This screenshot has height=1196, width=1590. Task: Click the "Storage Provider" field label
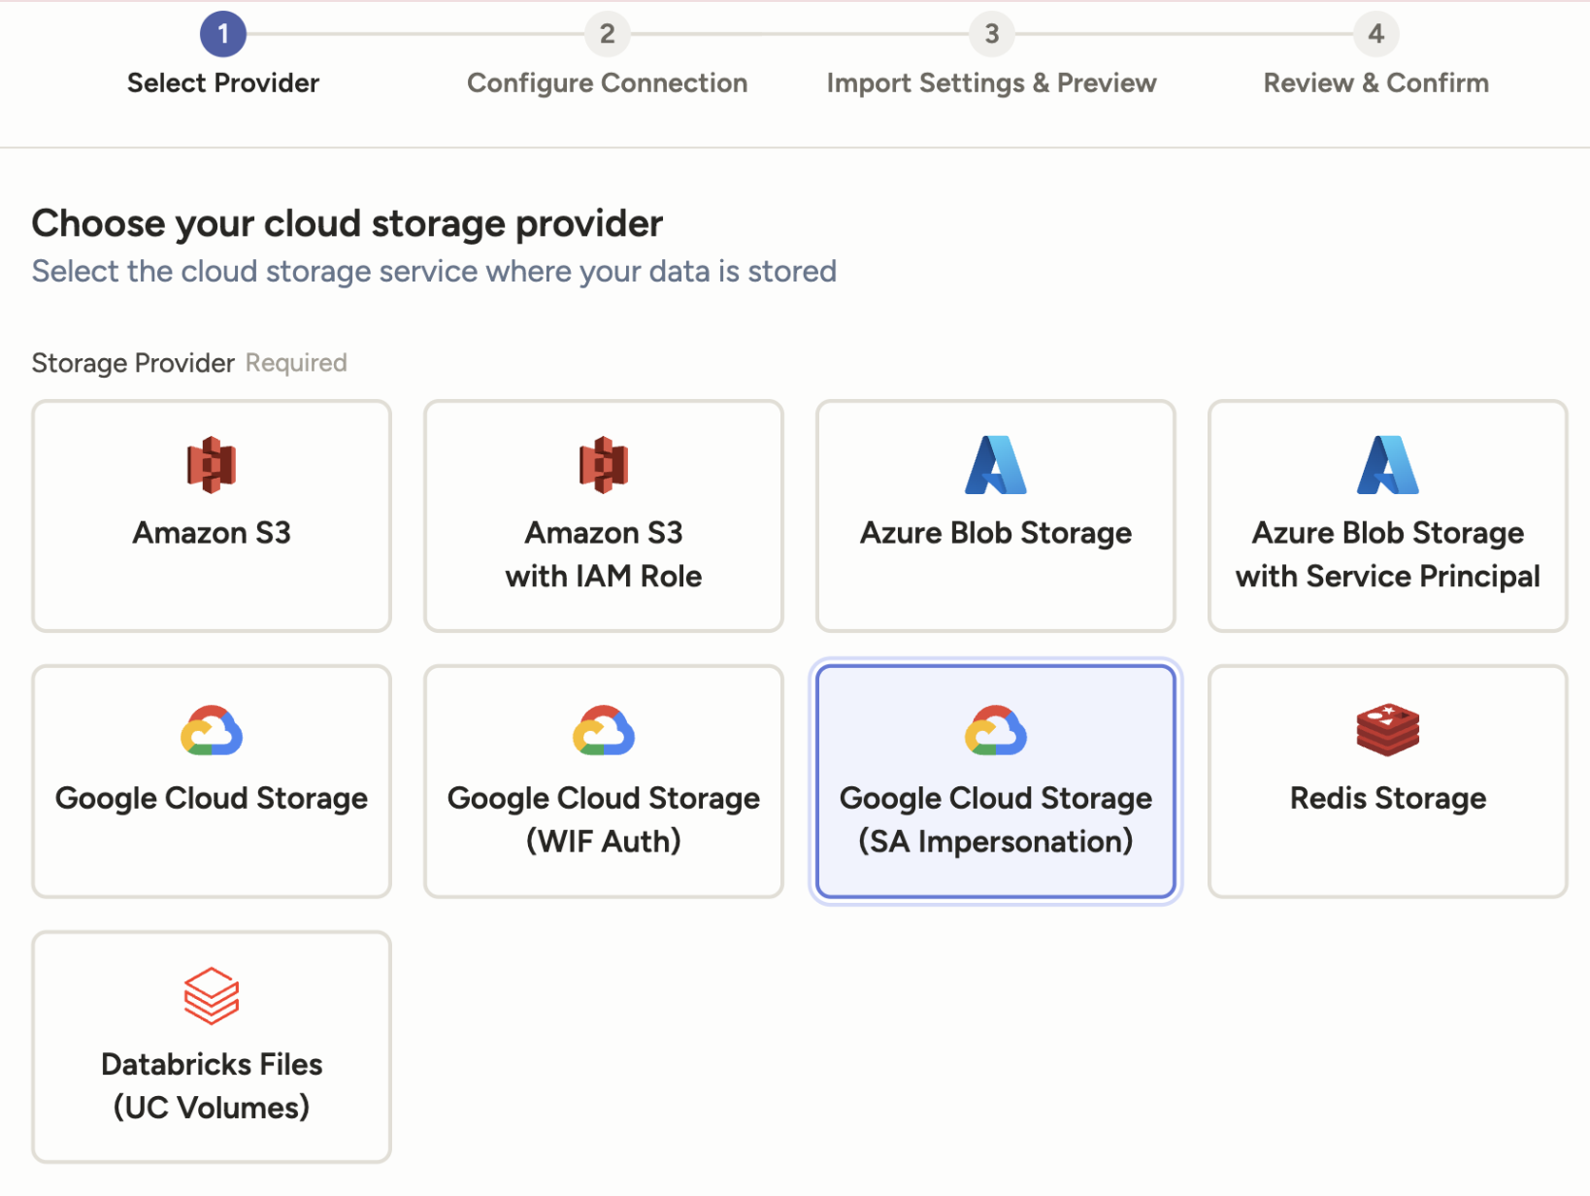[133, 363]
